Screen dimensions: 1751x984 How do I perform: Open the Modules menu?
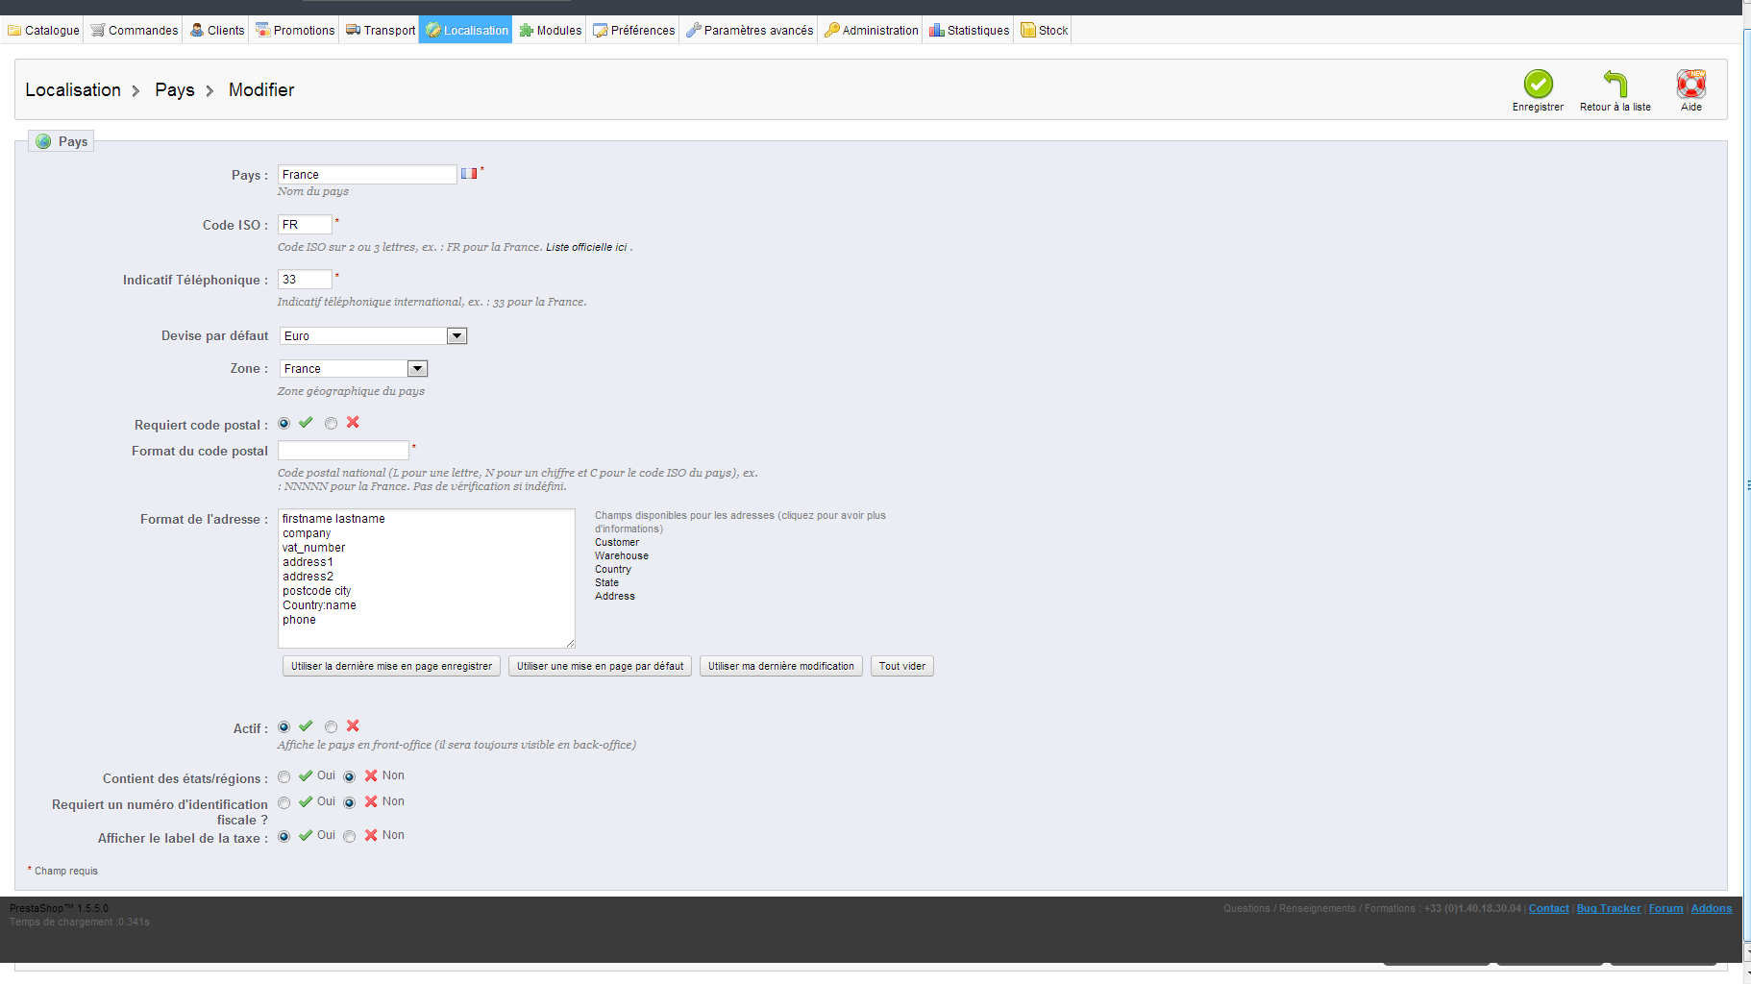[551, 31]
